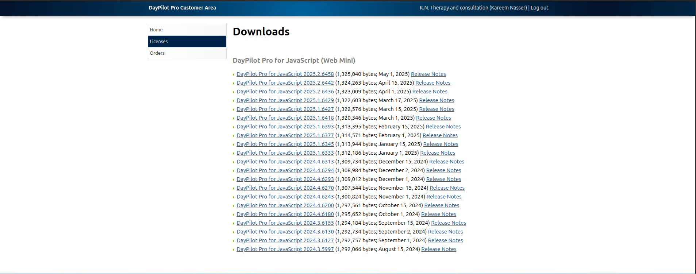
Task: View Release Notes for the December 2, 2024 build
Action: (x=443, y=170)
